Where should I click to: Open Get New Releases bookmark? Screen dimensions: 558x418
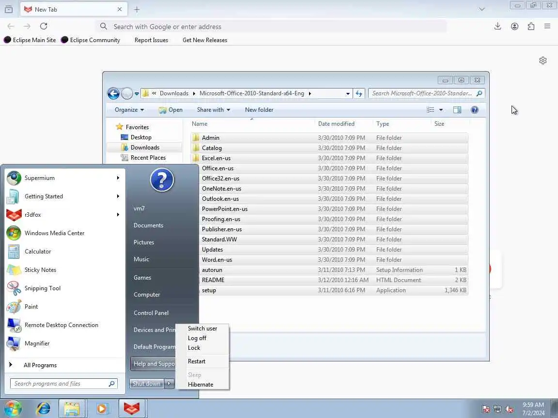point(204,40)
